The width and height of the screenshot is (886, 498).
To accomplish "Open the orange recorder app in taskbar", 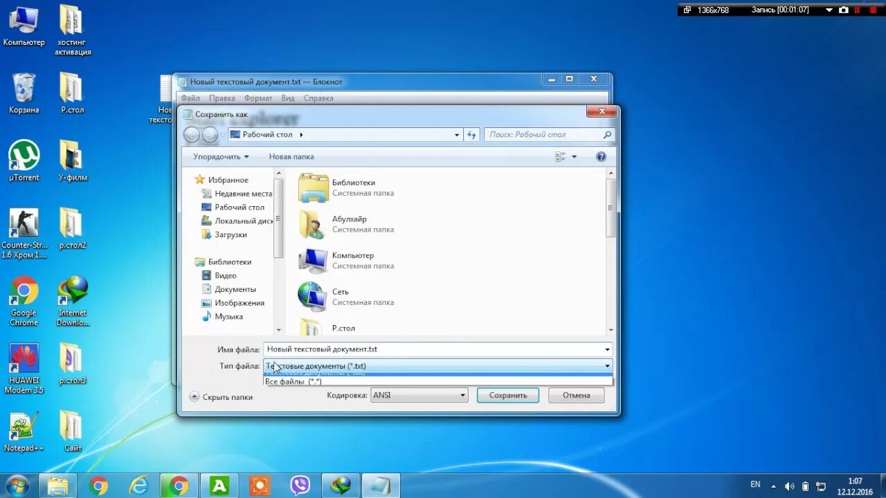I will coord(260,486).
